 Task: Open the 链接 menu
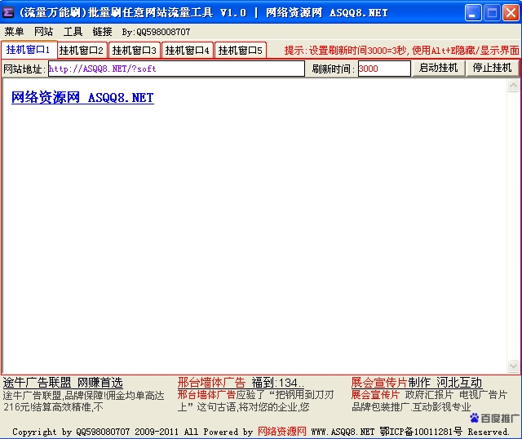pyautogui.click(x=102, y=32)
